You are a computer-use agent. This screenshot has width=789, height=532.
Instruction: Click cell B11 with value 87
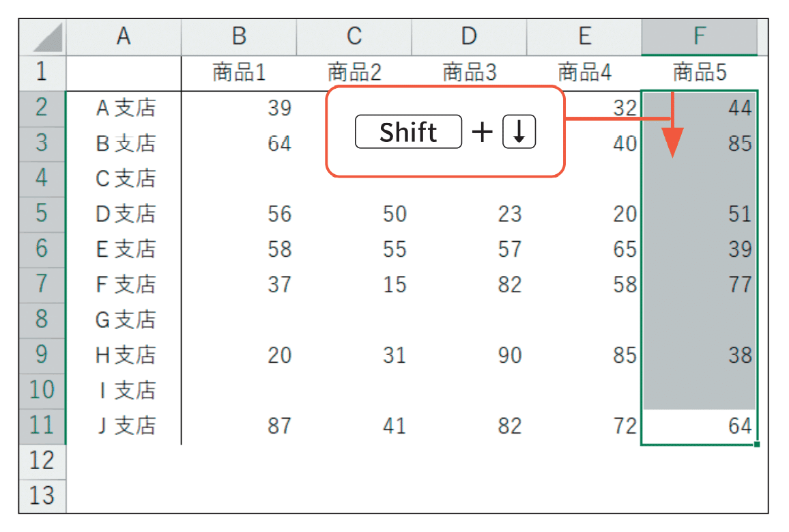239,426
